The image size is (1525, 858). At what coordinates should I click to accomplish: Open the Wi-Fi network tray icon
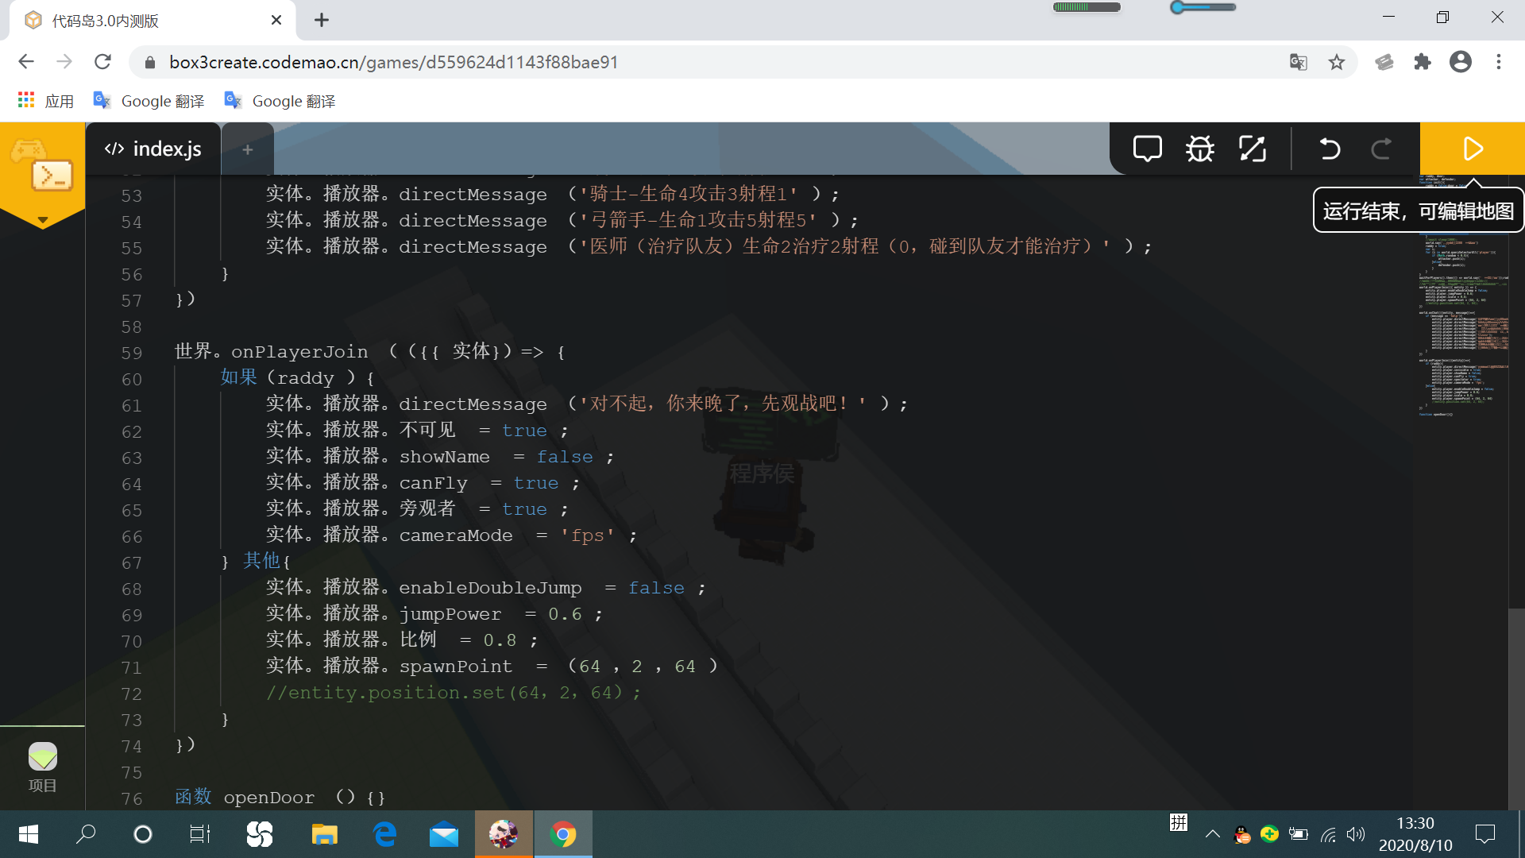(x=1328, y=834)
